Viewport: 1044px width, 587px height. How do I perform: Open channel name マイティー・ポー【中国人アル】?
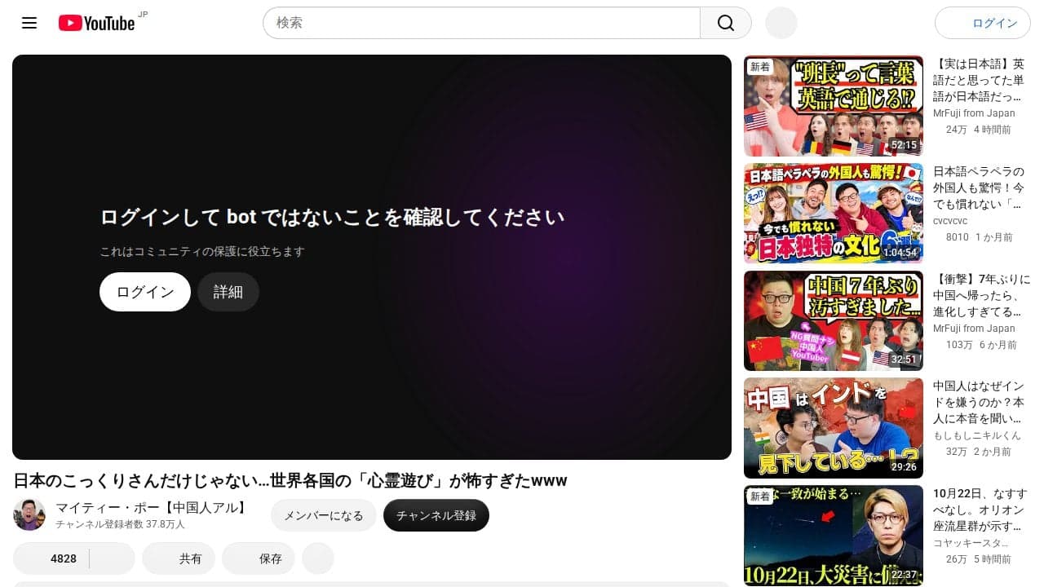(x=152, y=507)
